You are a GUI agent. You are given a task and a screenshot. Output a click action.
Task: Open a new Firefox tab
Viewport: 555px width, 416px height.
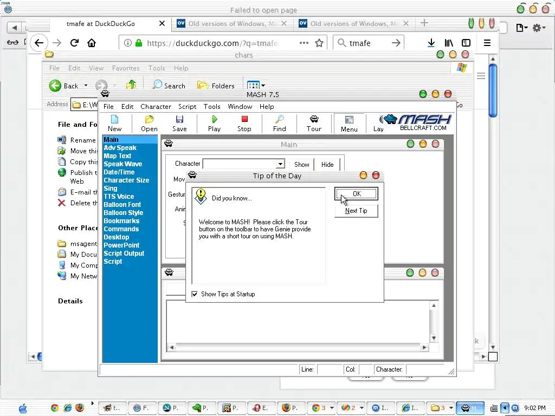pos(424,23)
